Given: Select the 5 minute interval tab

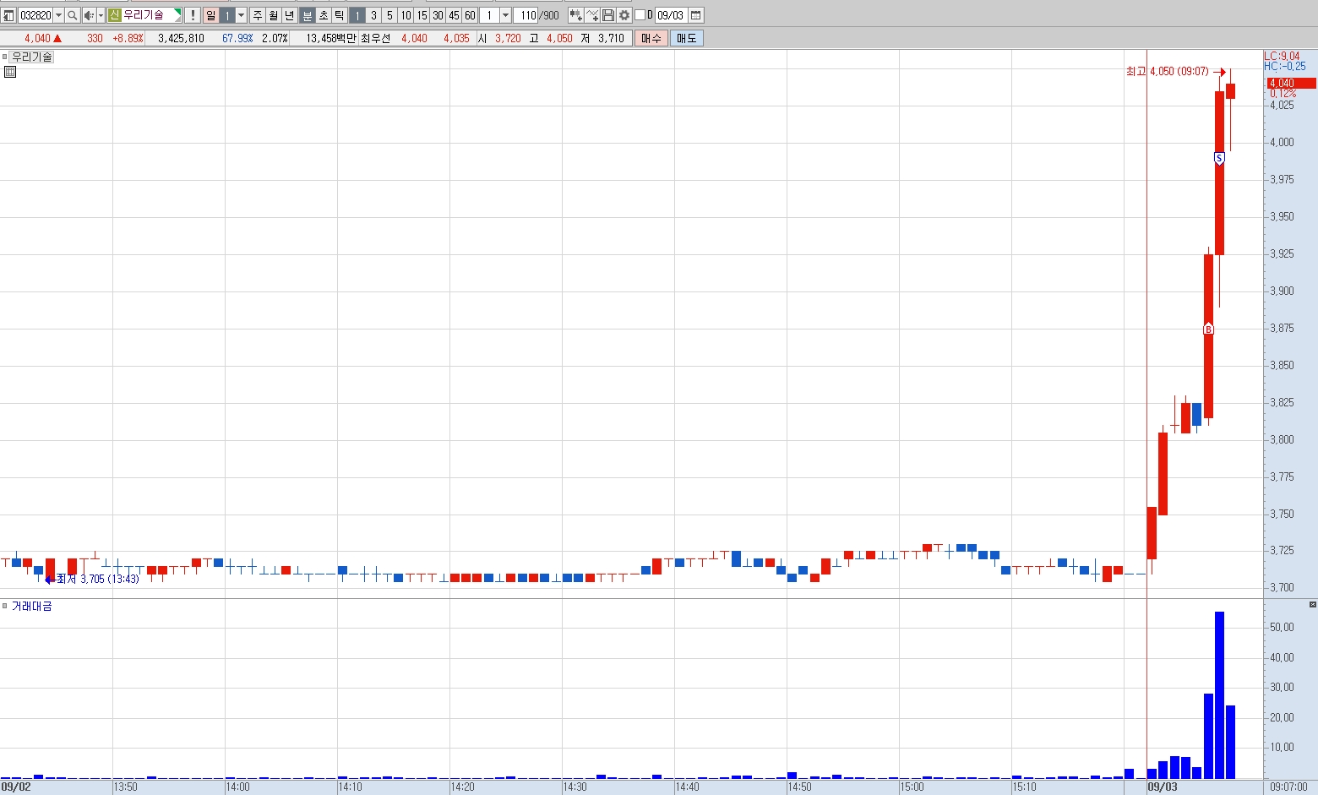Looking at the screenshot, I should (389, 15).
